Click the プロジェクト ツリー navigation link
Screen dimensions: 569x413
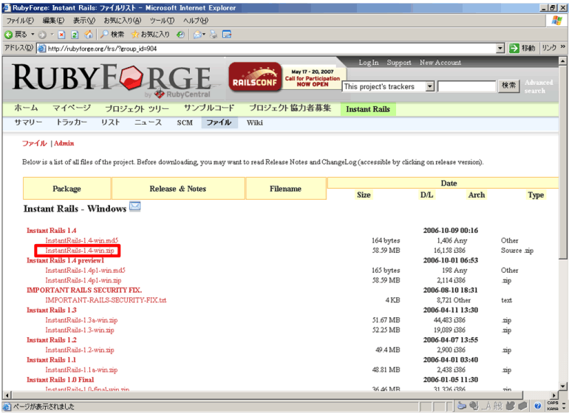[x=137, y=108]
